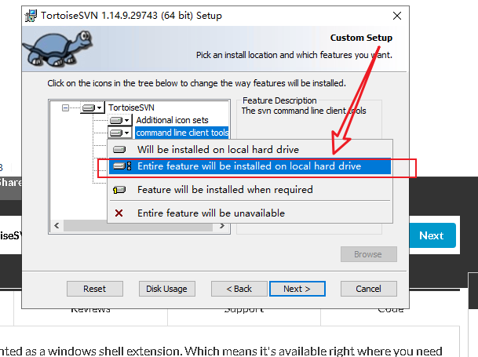Click the single local hard drive icon in menu
478x357 pixels.
click(119, 150)
